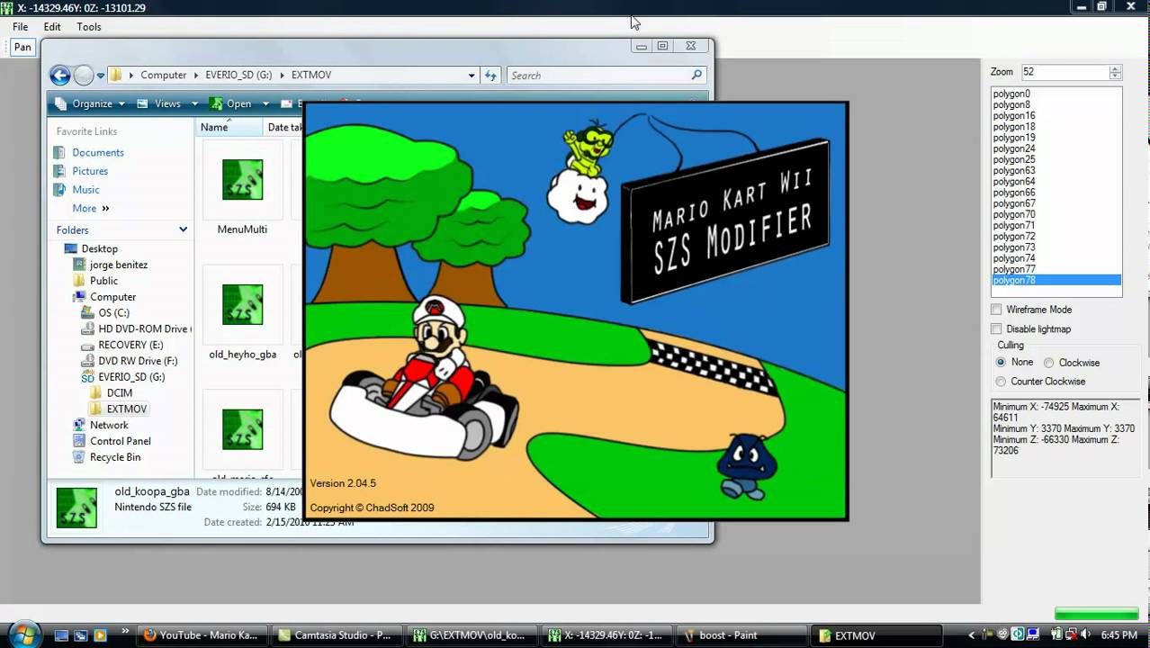
Task: Switch to EXTMOV taskbar button
Action: coord(876,635)
